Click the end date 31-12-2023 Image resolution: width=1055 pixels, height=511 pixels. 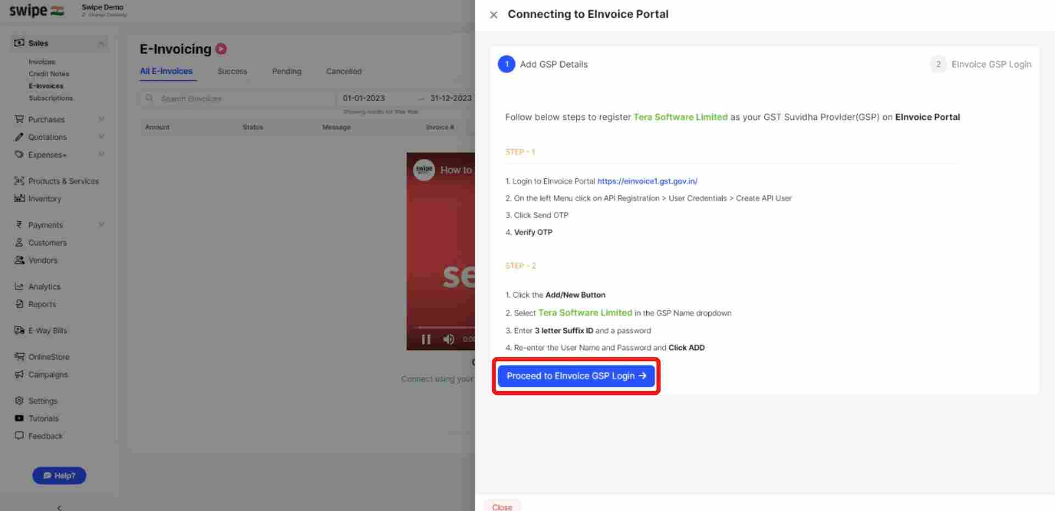(x=451, y=98)
